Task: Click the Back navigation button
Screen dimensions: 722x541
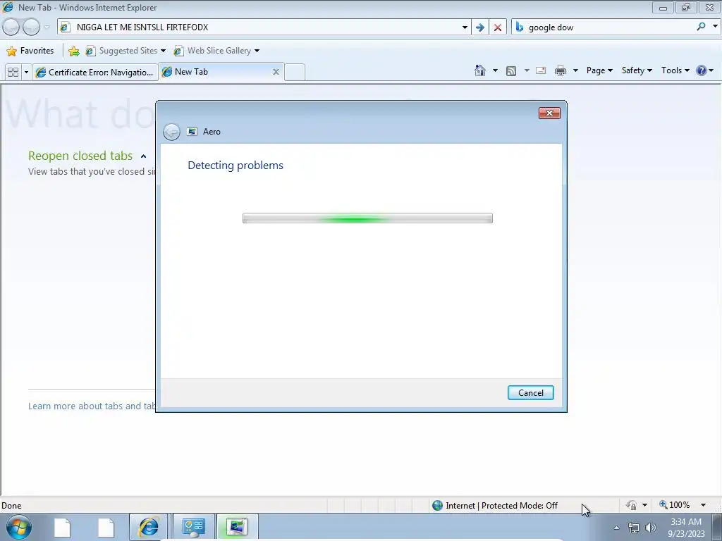Action: (x=11, y=27)
